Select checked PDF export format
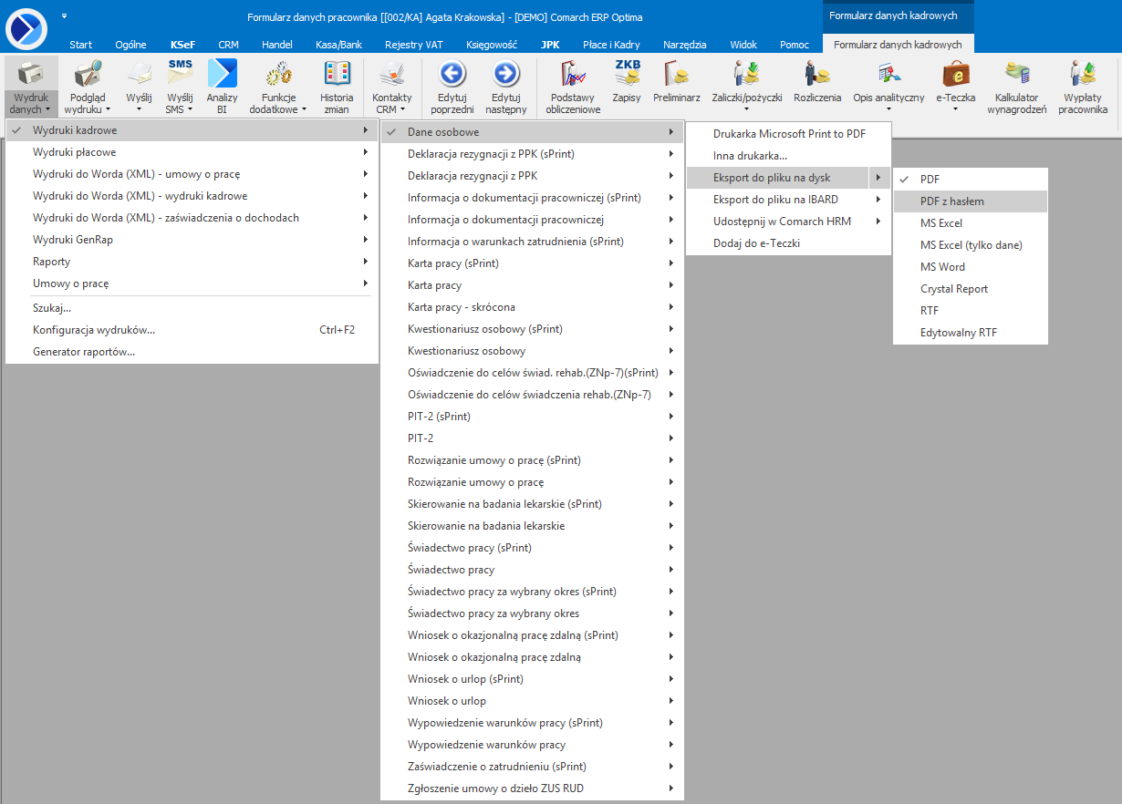Image resolution: width=1122 pixels, height=804 pixels. [930, 180]
